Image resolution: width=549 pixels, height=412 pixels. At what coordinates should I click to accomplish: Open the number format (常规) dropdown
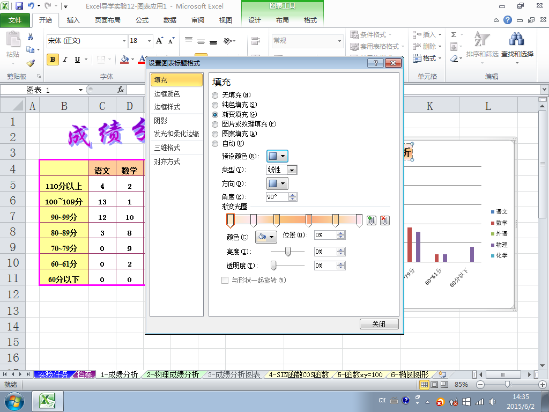click(x=339, y=41)
